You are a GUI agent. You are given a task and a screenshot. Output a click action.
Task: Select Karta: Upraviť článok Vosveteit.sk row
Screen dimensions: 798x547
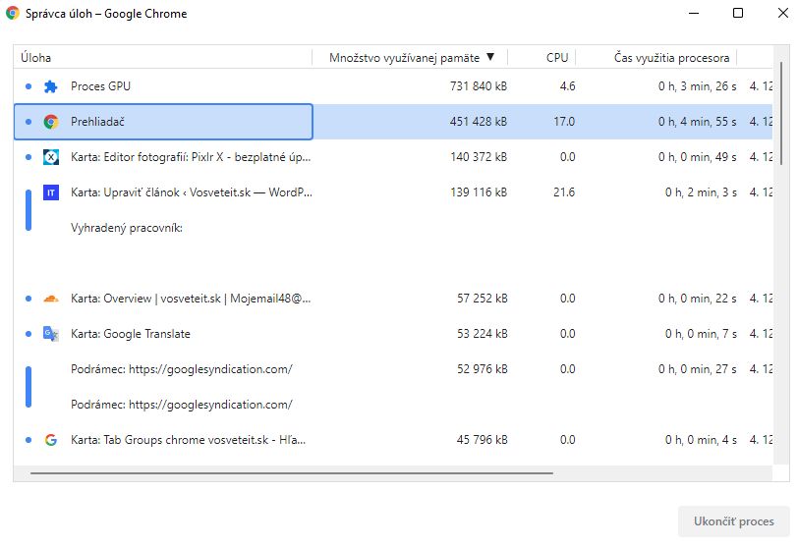pos(393,192)
